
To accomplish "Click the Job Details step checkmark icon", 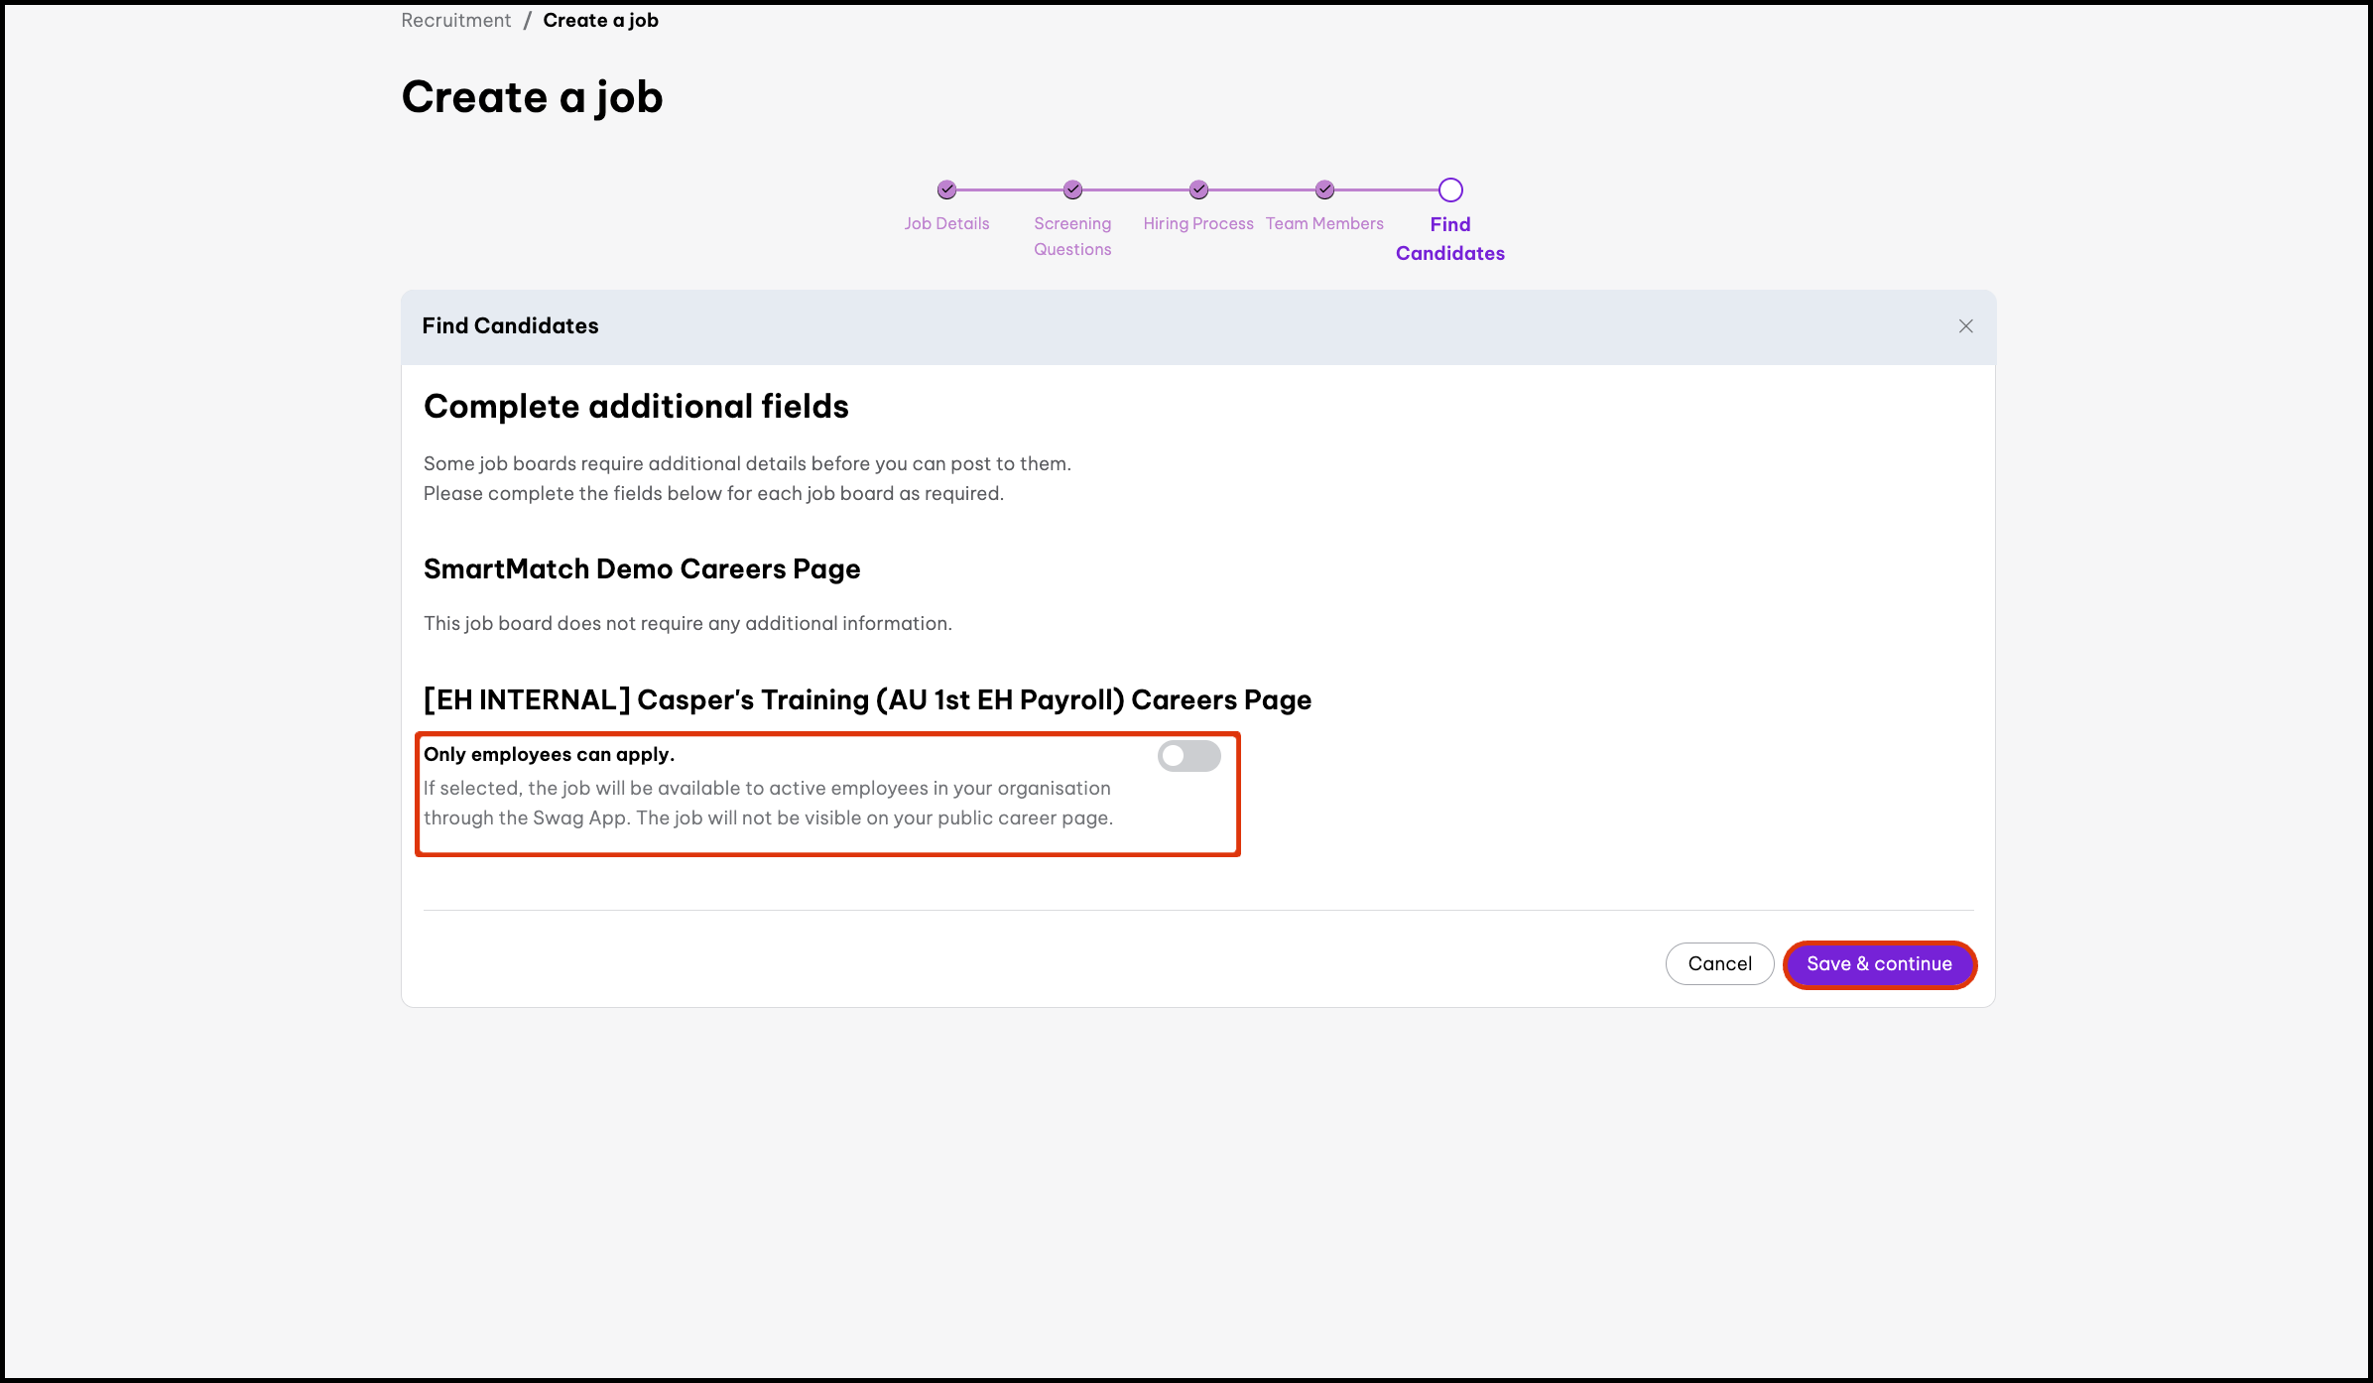I will point(946,189).
